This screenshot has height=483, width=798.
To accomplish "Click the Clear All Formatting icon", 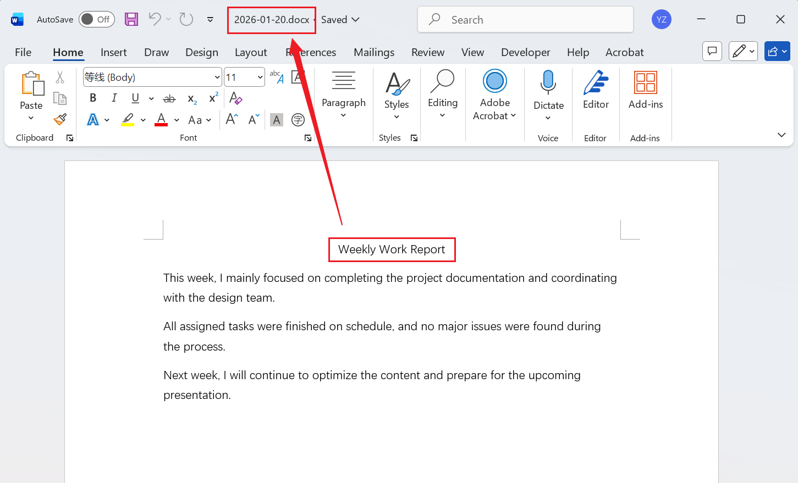I will (x=236, y=98).
